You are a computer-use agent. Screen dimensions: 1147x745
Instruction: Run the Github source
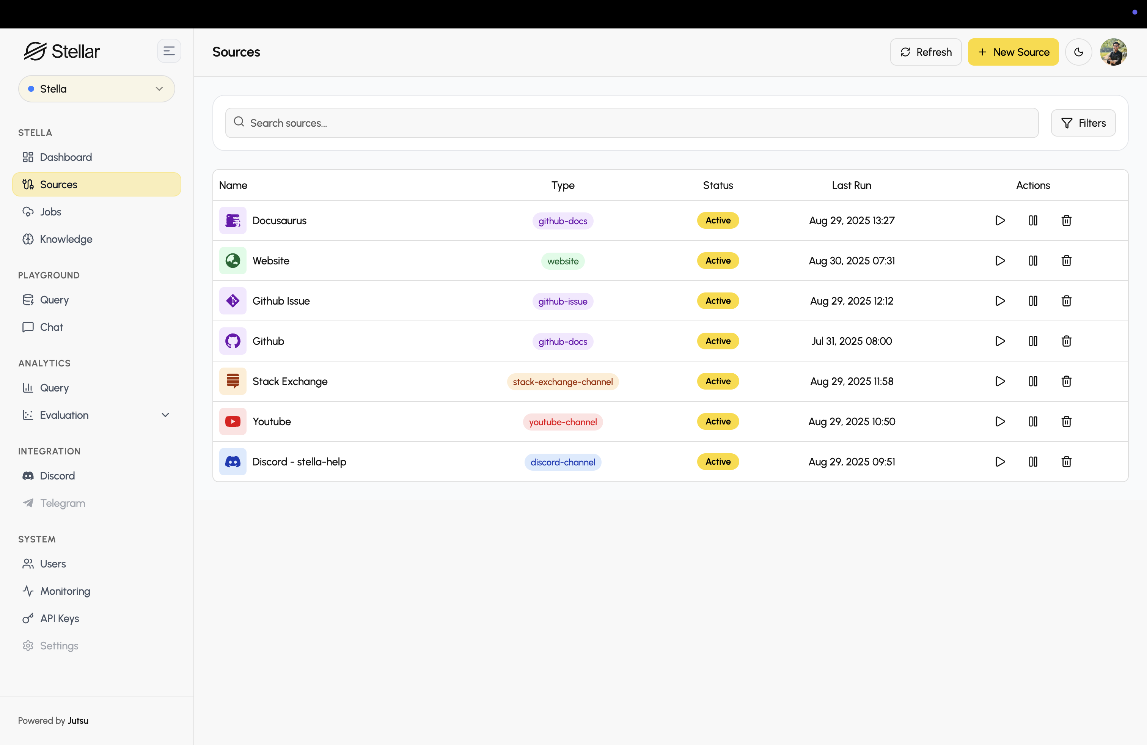[x=1000, y=341]
